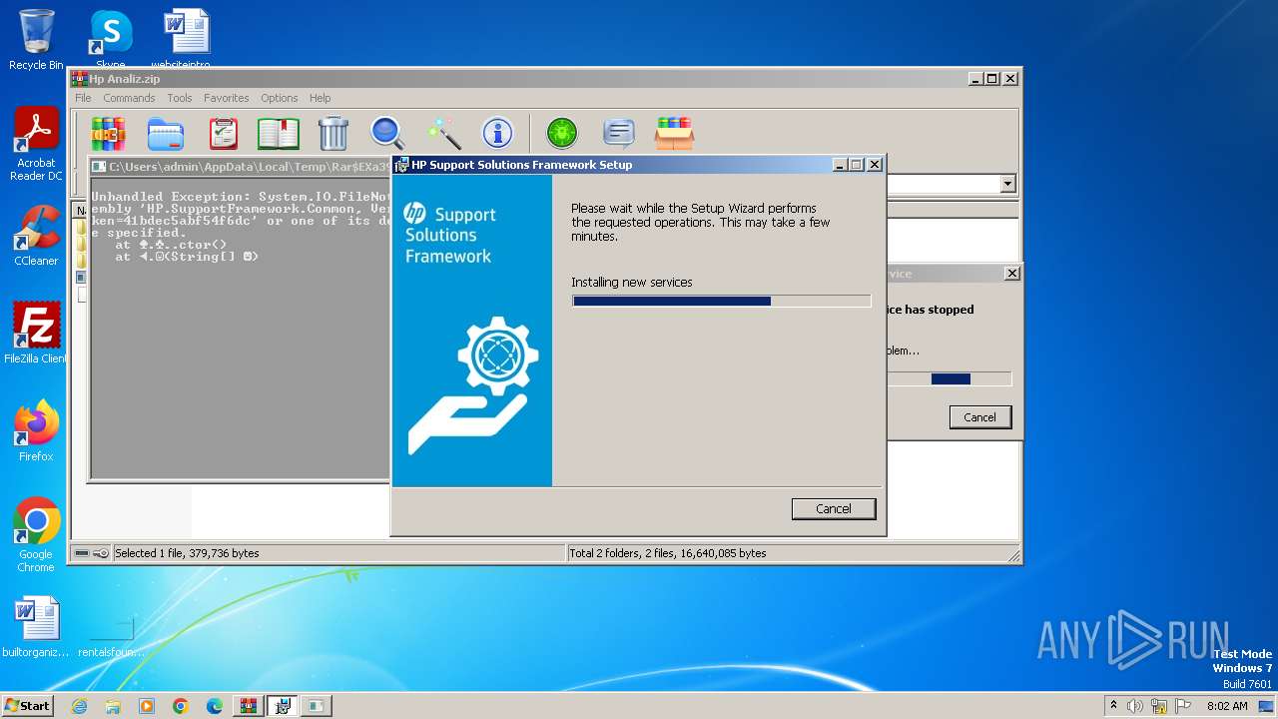Image resolution: width=1278 pixels, height=719 pixels.
Task: Click the WinRAR Extract To folder icon
Action: click(166, 132)
